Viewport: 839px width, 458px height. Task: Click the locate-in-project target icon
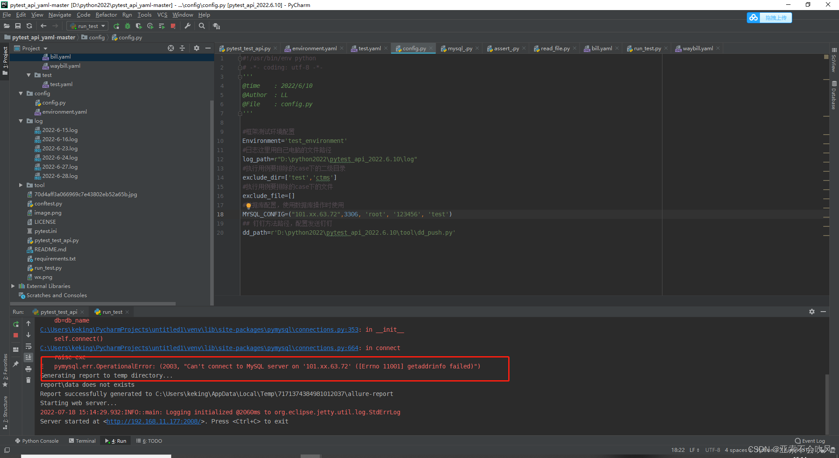coord(171,48)
